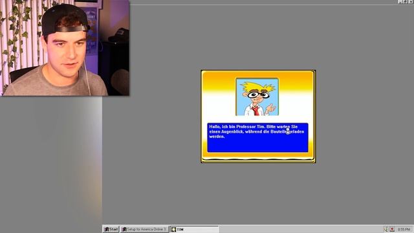Viewport: 414px width, 233px height.
Task: Open the Windows Start menu
Action: [111, 229]
